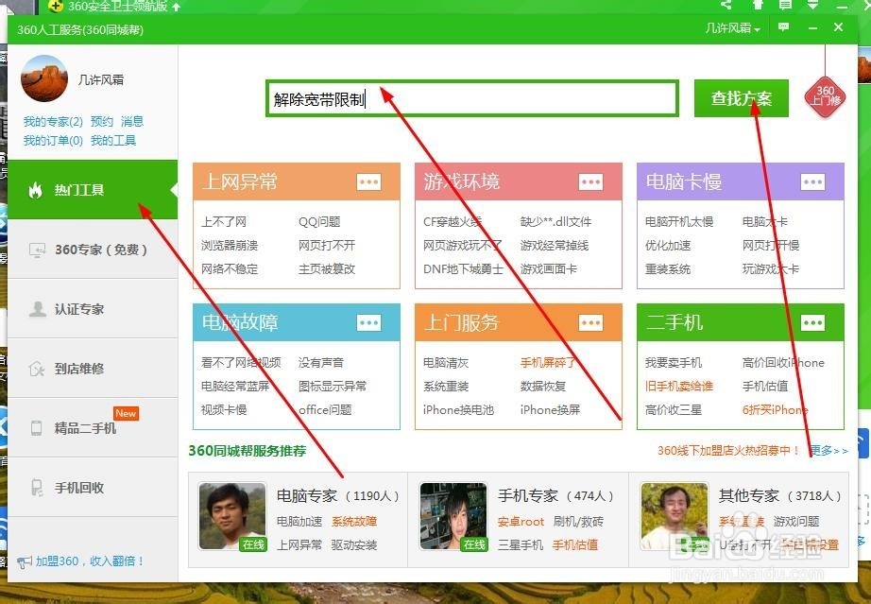This screenshot has width=871, height=604.
Task: Click the monitor icon beside 360专家
Action: pos(37,250)
